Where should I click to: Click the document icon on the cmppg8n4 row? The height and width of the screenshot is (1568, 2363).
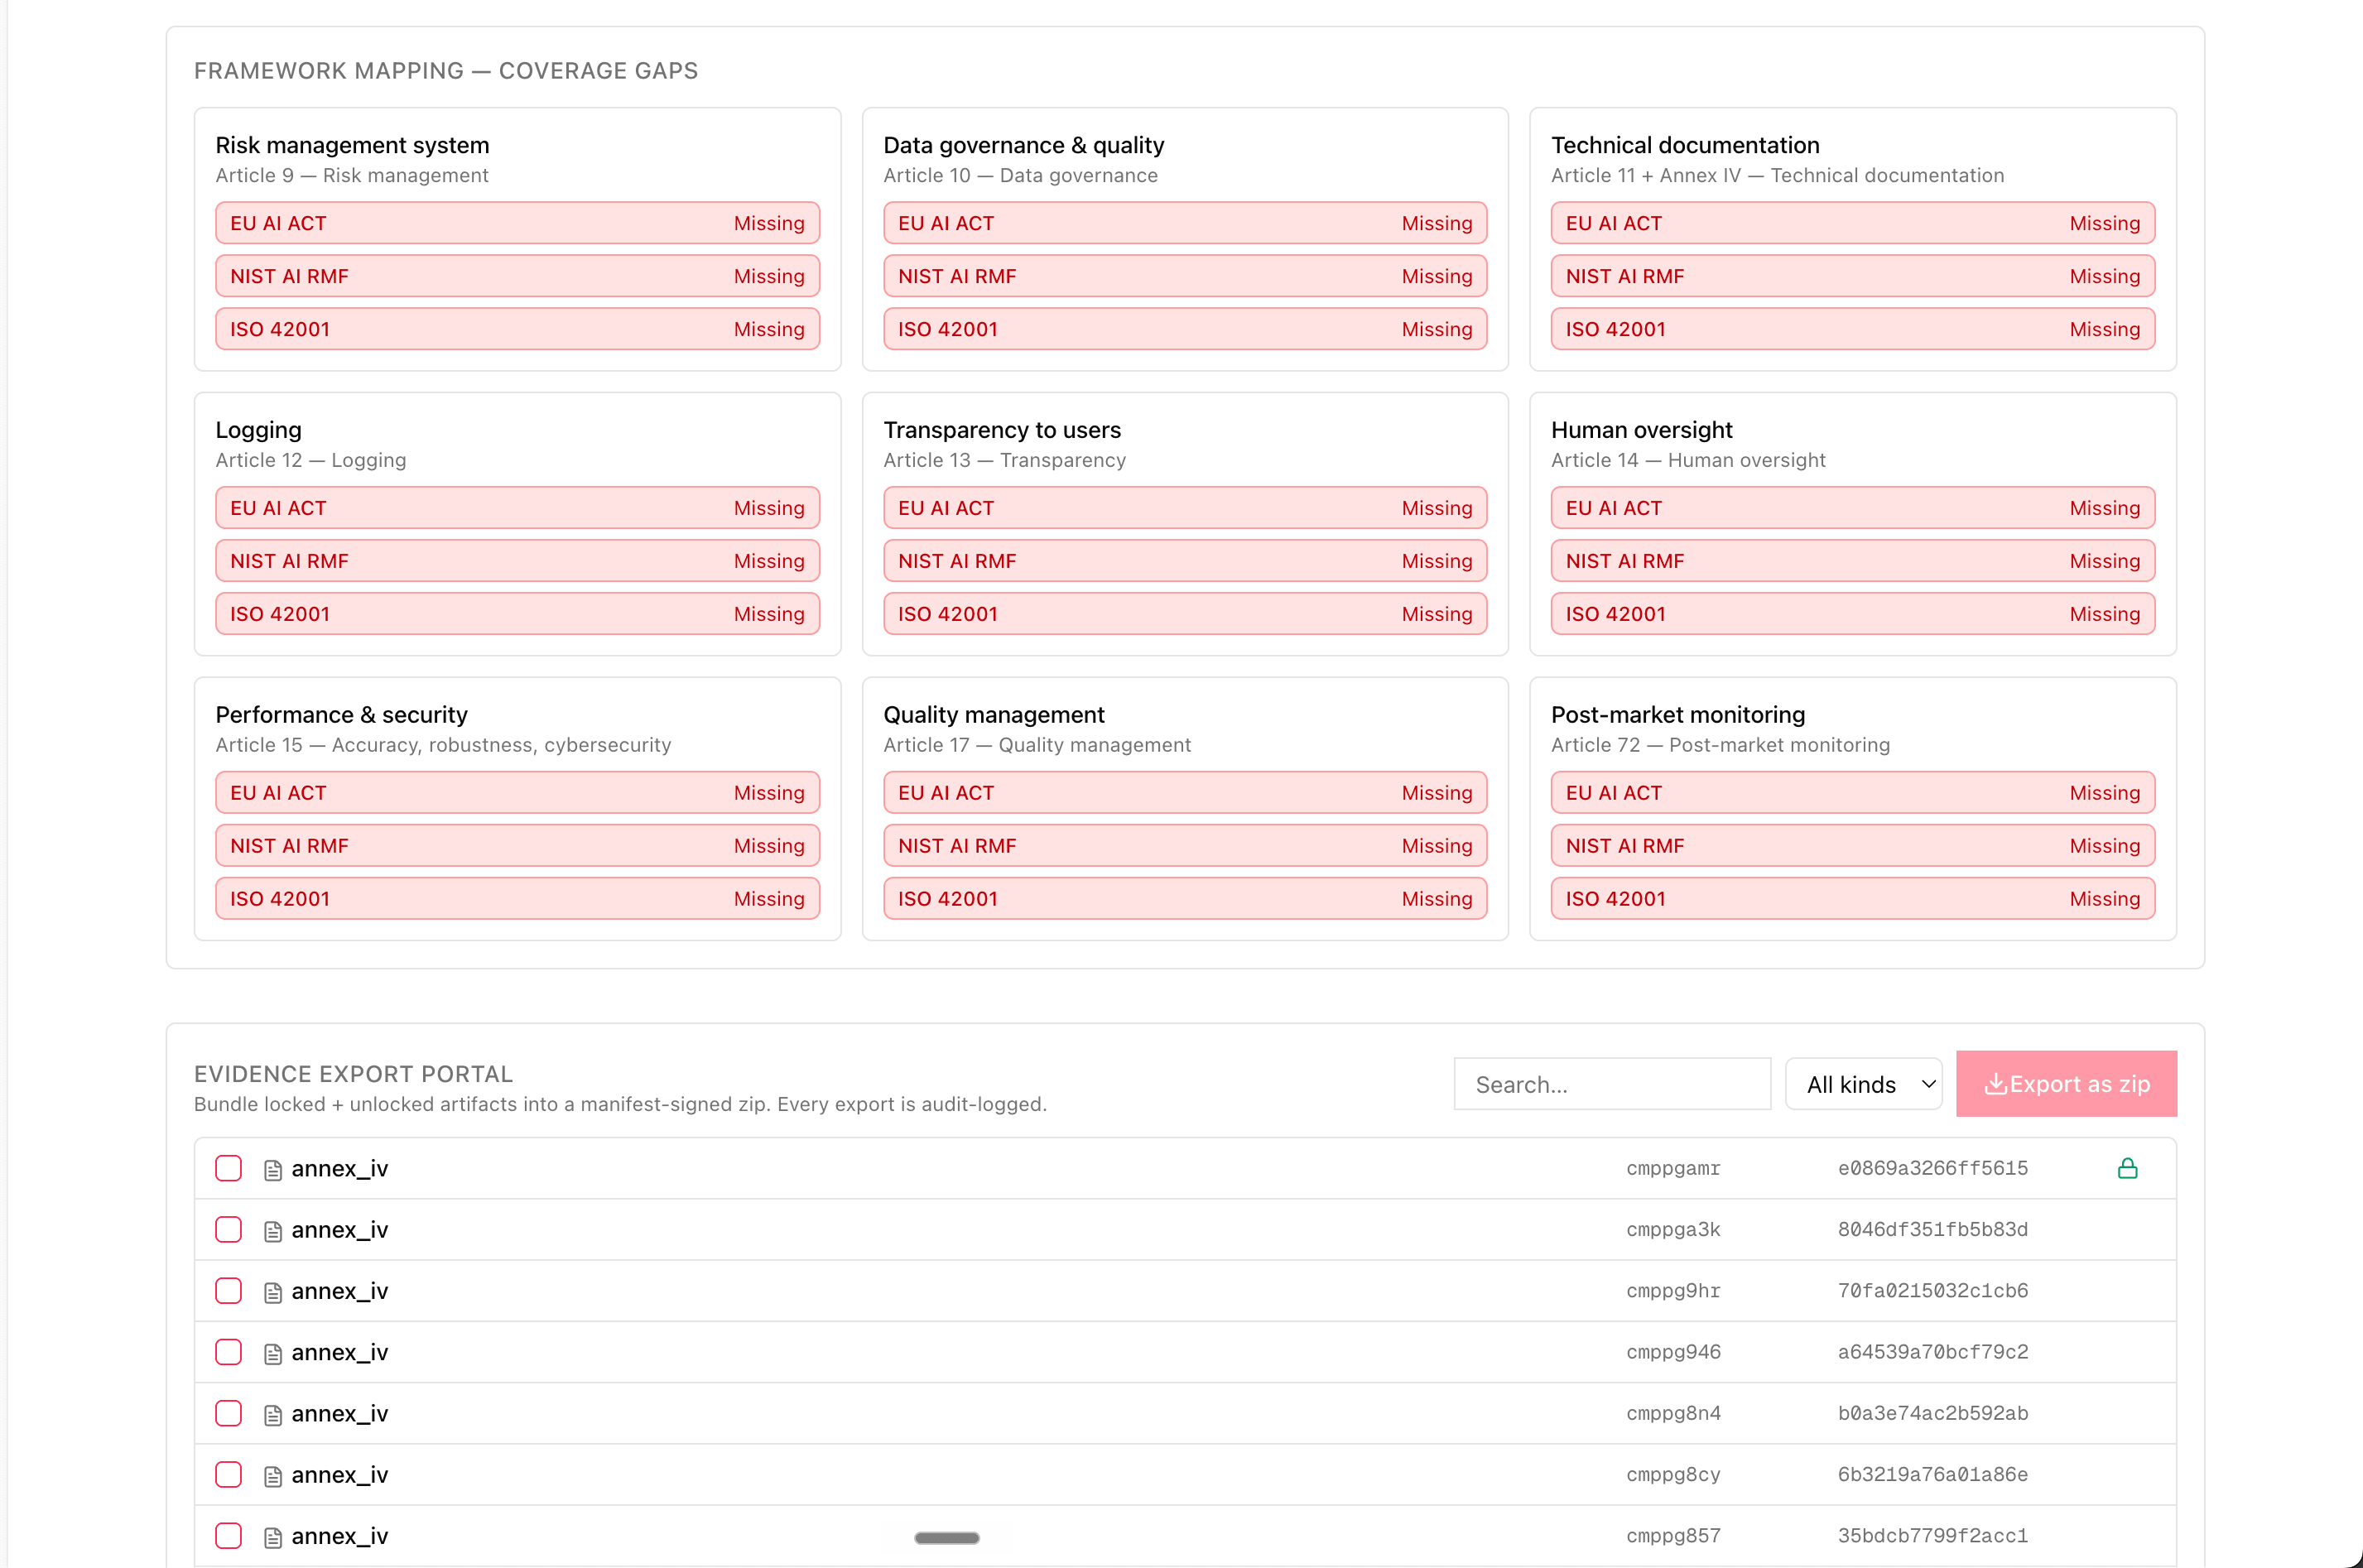[x=272, y=1415]
